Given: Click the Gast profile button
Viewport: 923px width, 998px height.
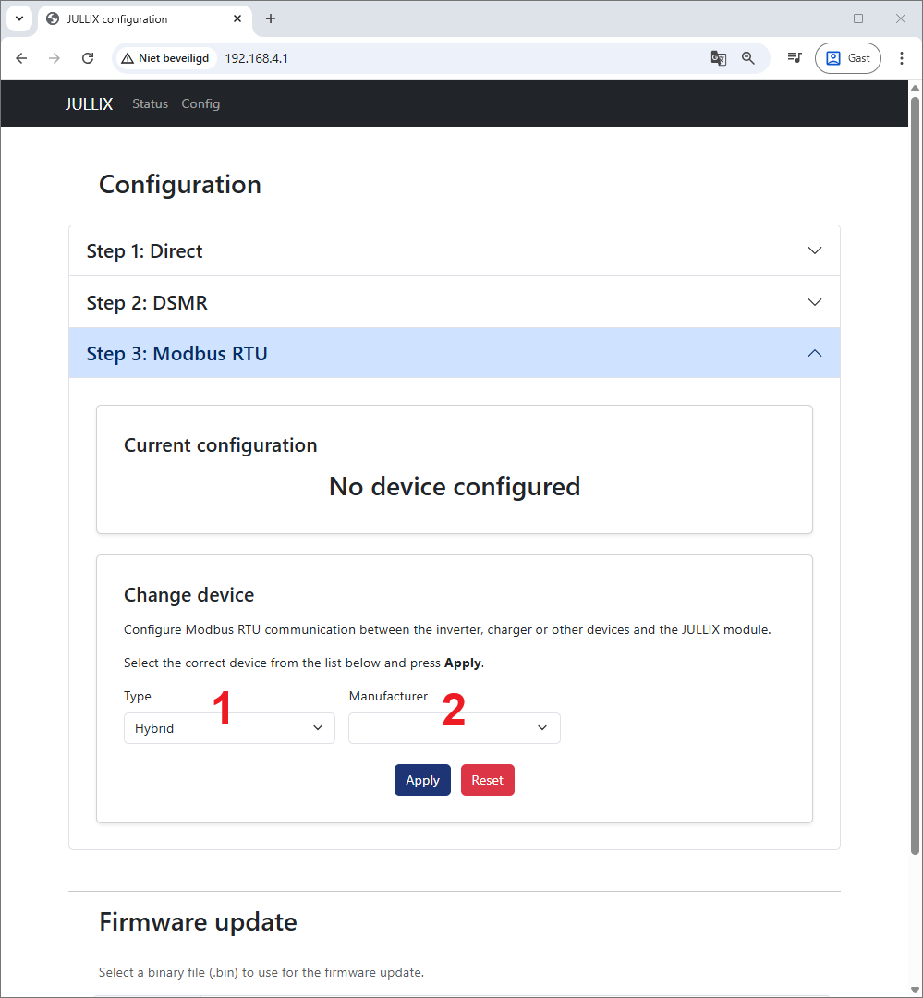Looking at the screenshot, I should point(847,58).
